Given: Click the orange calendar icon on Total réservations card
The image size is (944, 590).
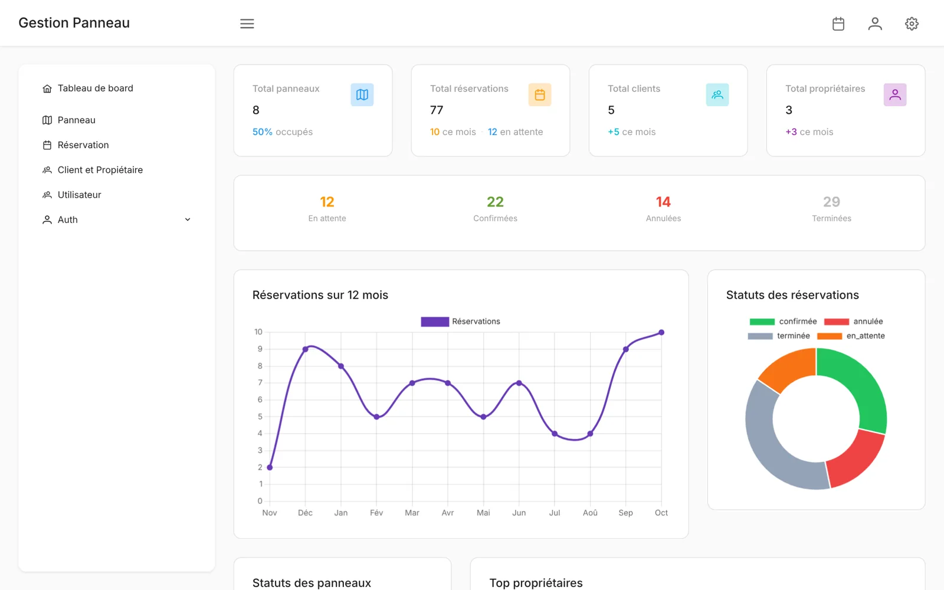Looking at the screenshot, I should (540, 94).
